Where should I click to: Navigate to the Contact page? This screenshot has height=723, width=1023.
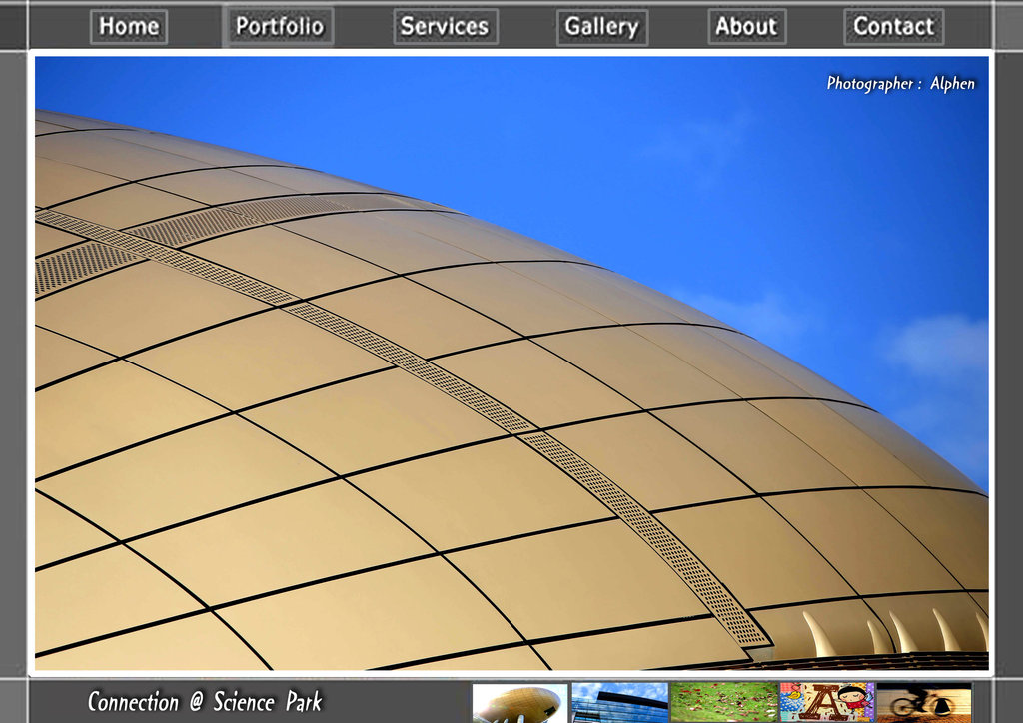pyautogui.click(x=893, y=27)
